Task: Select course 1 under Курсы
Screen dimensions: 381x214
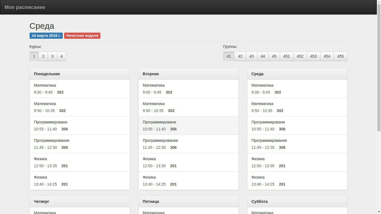Action: (x=34, y=56)
